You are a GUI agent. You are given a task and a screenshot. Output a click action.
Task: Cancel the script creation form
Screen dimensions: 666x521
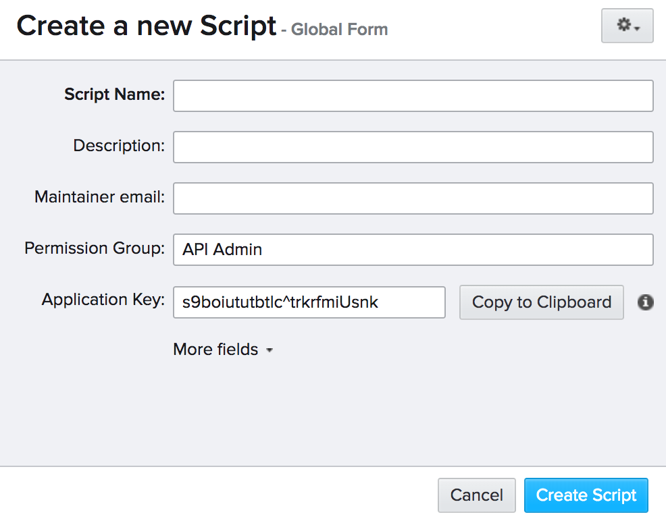476,495
